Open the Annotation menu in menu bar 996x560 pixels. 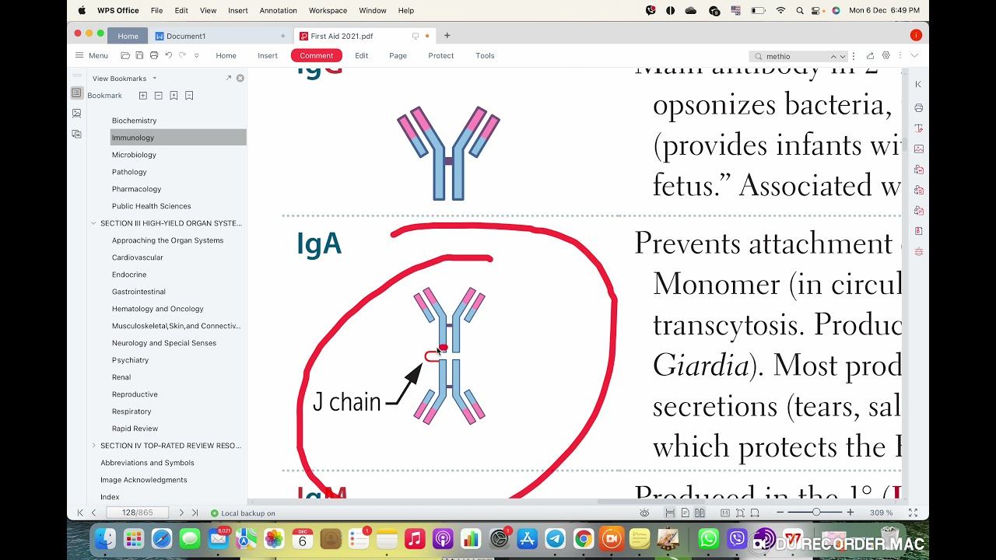[279, 11]
